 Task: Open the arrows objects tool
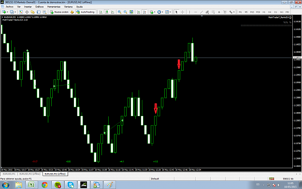click(231, 12)
